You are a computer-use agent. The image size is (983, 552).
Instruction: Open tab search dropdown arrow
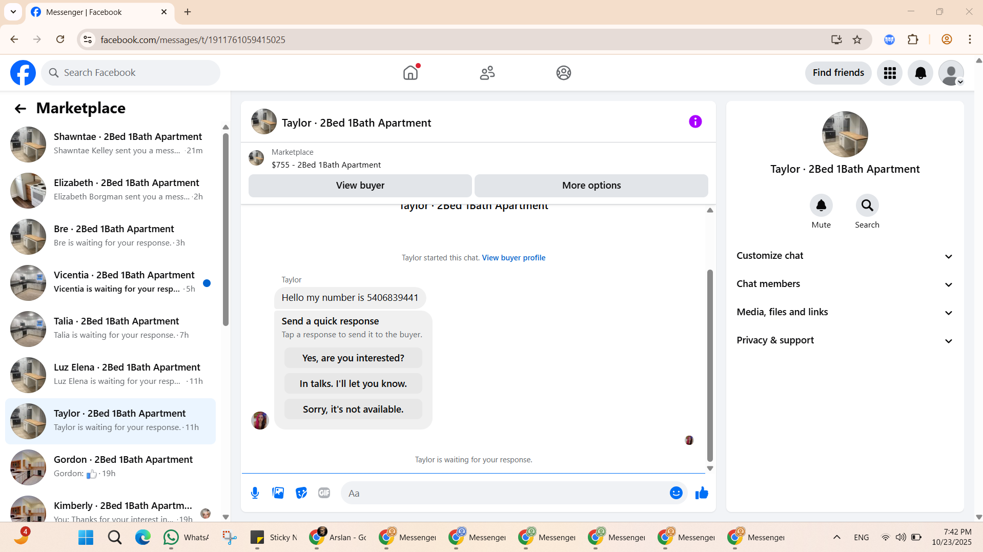pos(13,12)
